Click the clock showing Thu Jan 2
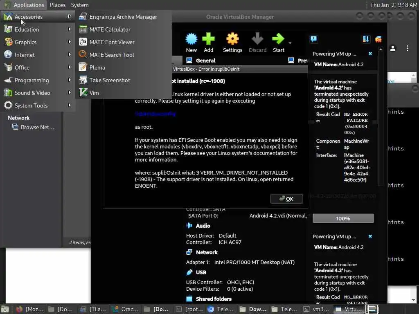The height and width of the screenshot is (314, 419). [x=393, y=5]
